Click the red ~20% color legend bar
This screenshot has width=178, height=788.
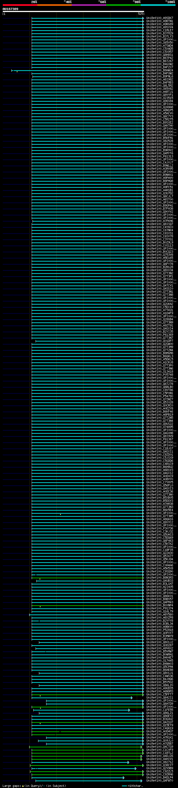pyautogui.click(x=20, y=5)
